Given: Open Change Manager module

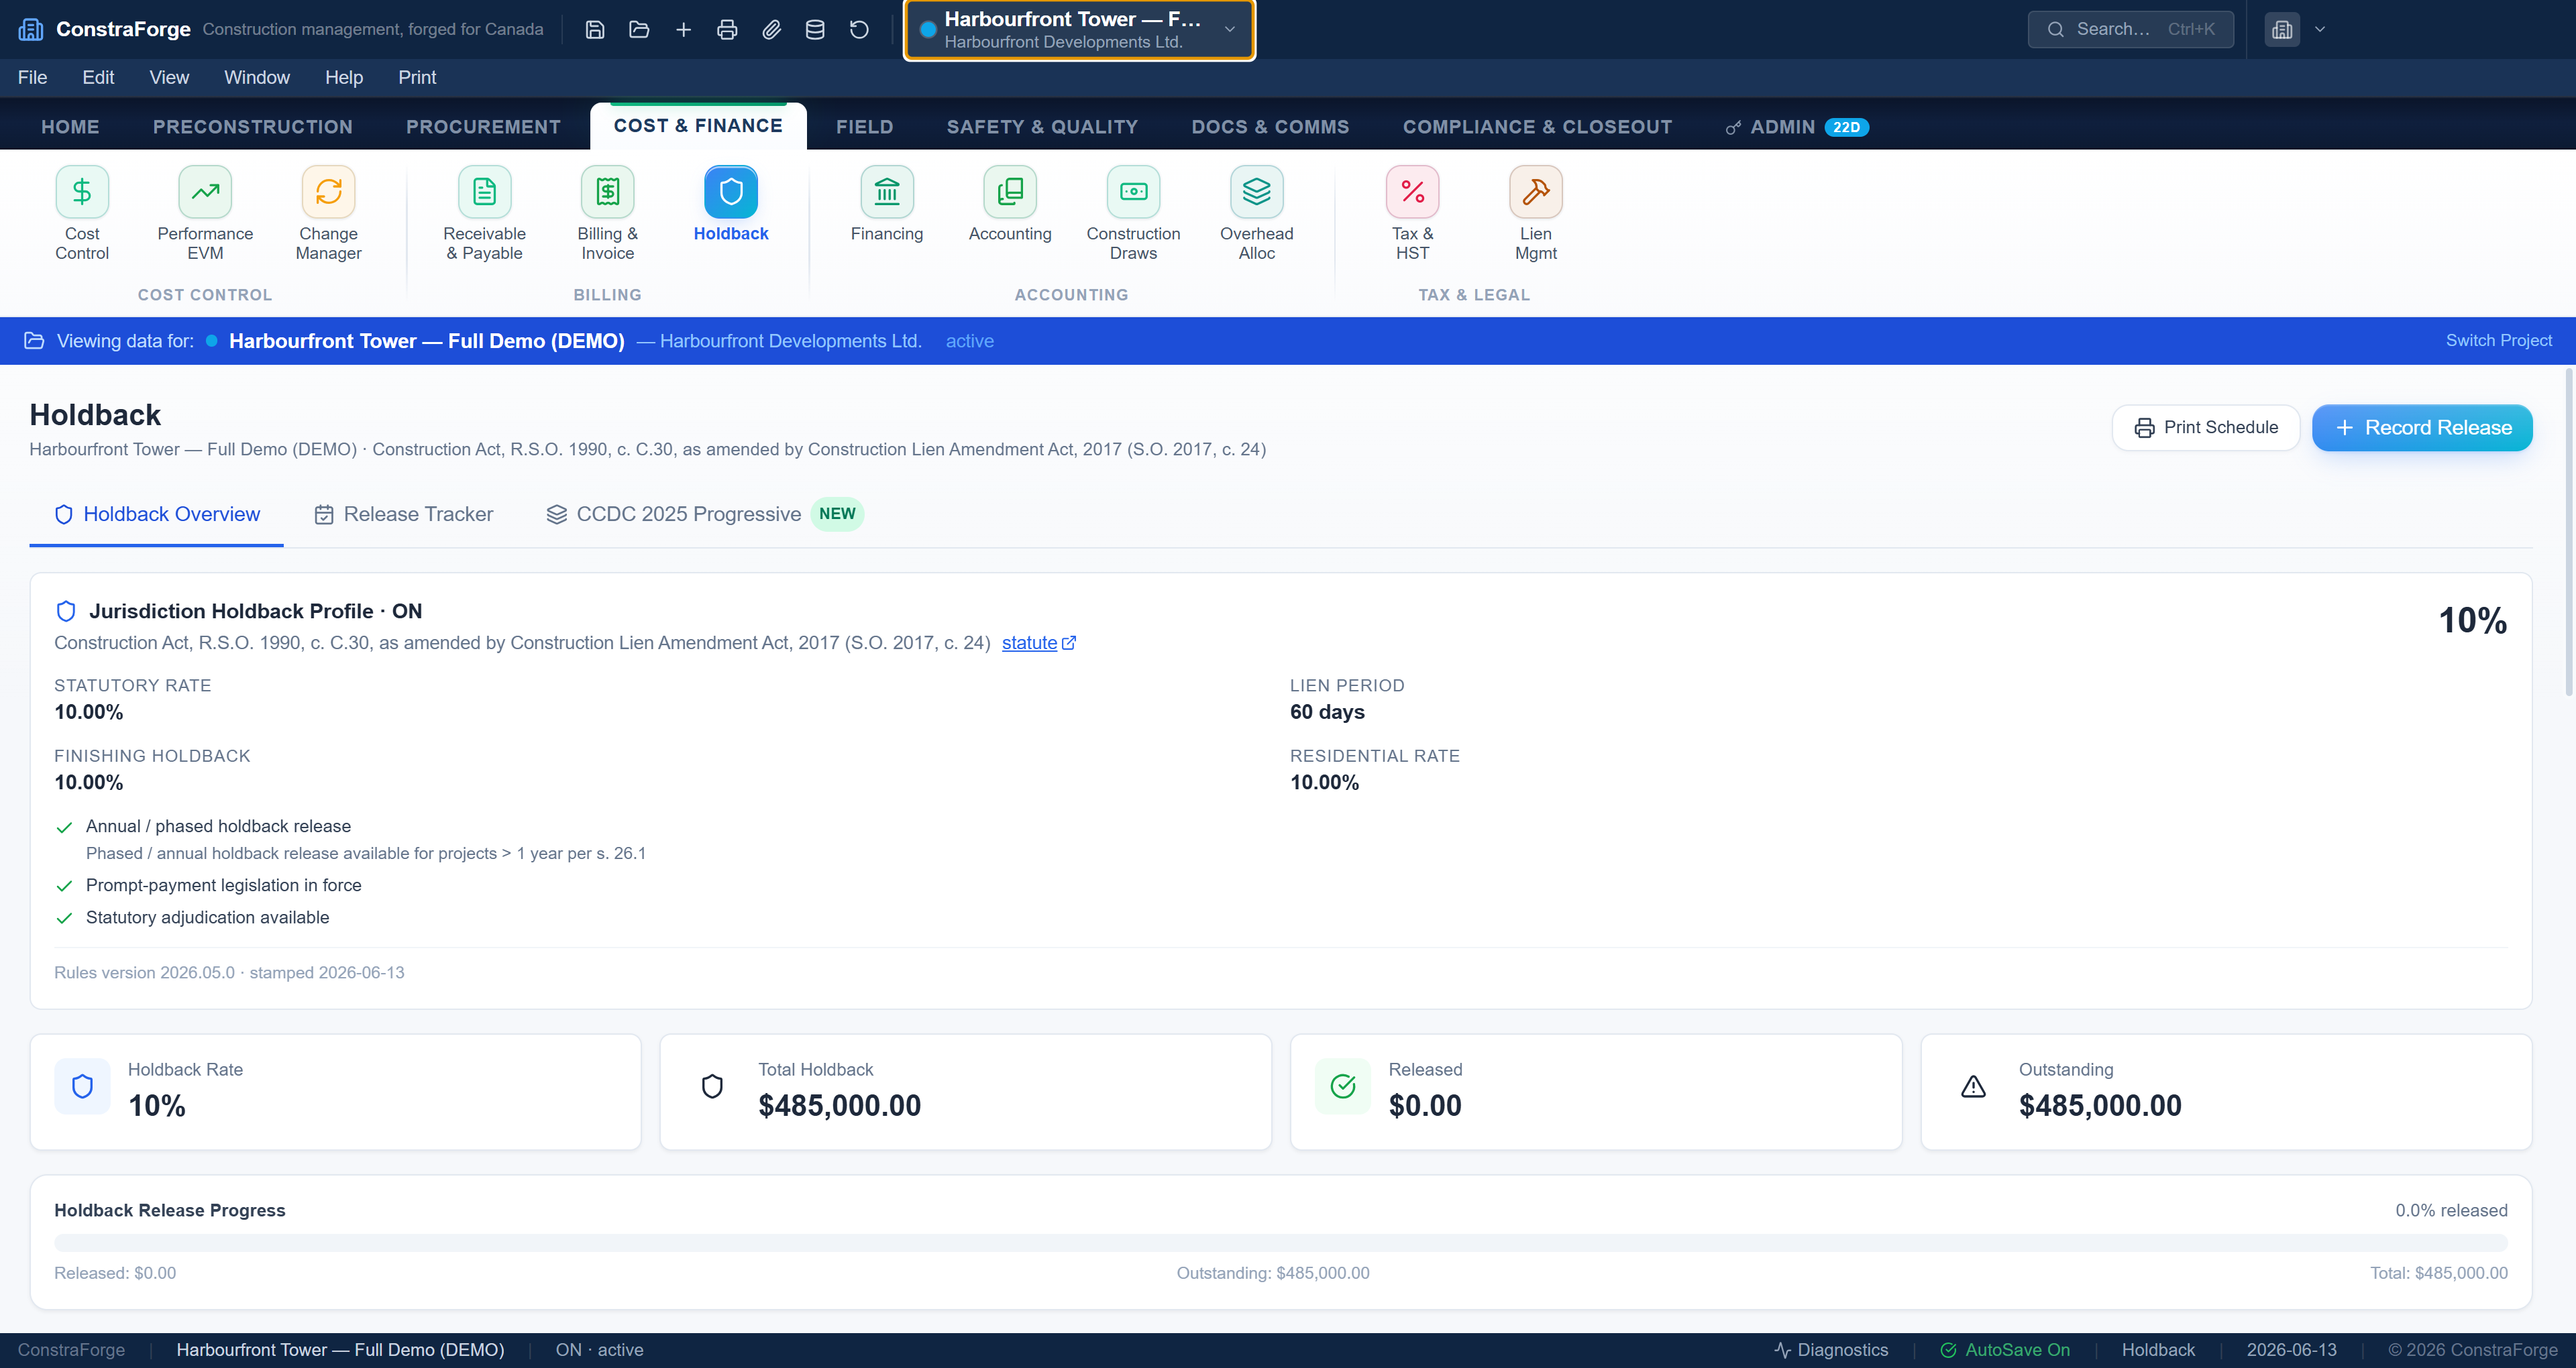Looking at the screenshot, I should (328, 213).
